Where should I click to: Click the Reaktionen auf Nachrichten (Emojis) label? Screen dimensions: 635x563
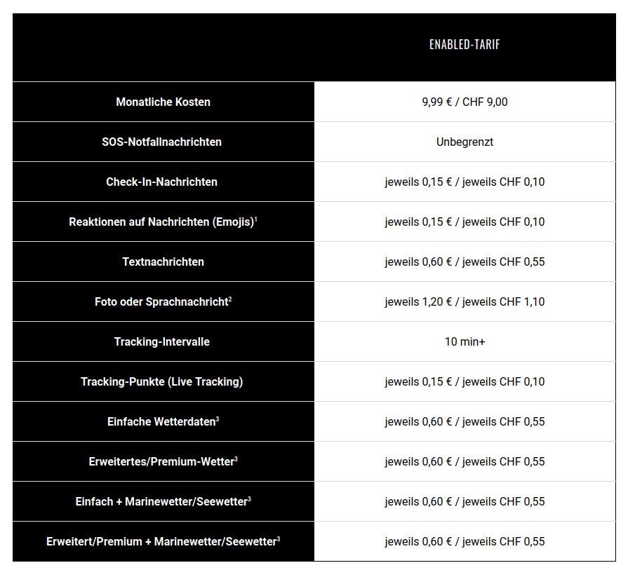coord(161,222)
